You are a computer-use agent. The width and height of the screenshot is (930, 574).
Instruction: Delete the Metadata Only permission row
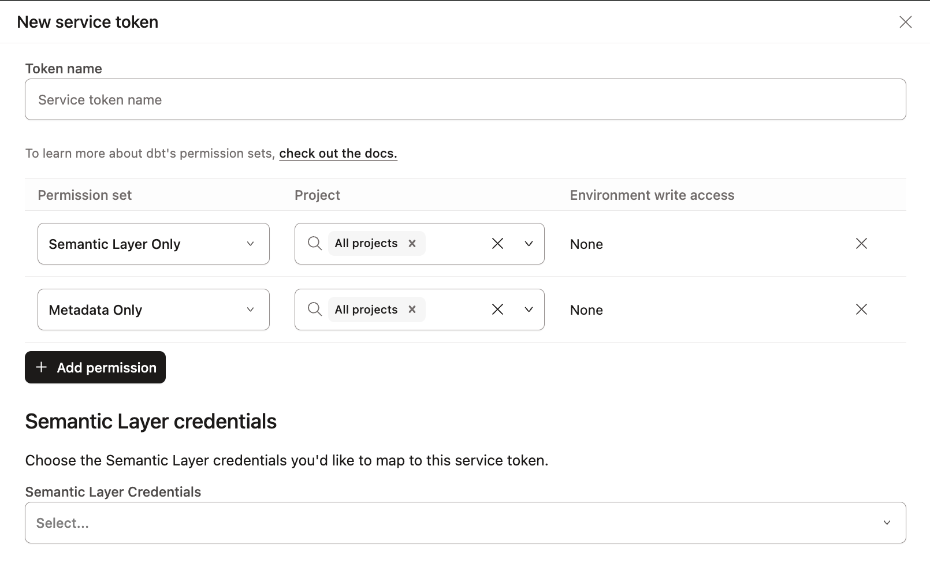pos(861,309)
